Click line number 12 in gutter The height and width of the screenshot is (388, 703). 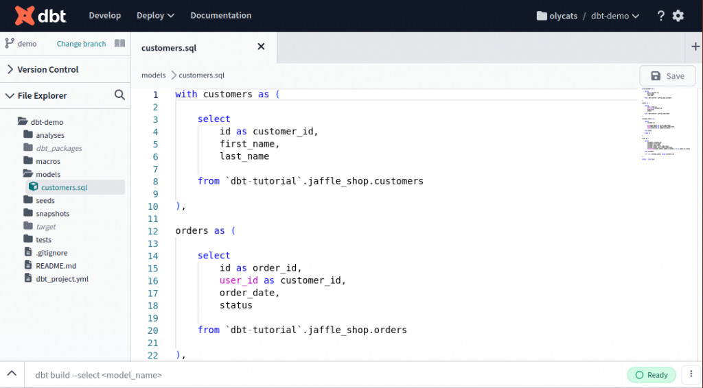tap(153, 232)
